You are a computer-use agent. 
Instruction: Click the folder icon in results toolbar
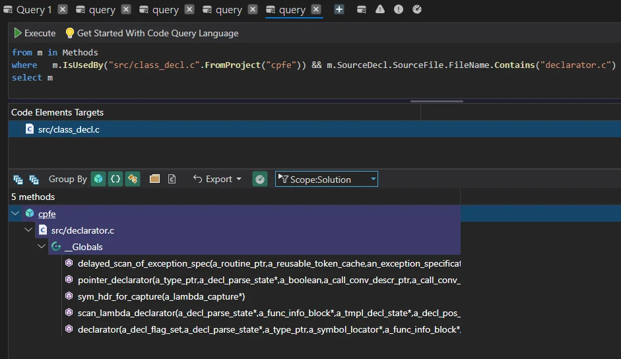[154, 179]
